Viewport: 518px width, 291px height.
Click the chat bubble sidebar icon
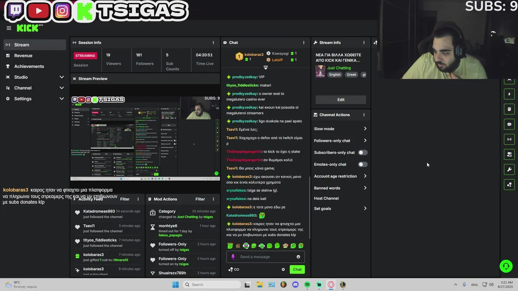pos(509,124)
